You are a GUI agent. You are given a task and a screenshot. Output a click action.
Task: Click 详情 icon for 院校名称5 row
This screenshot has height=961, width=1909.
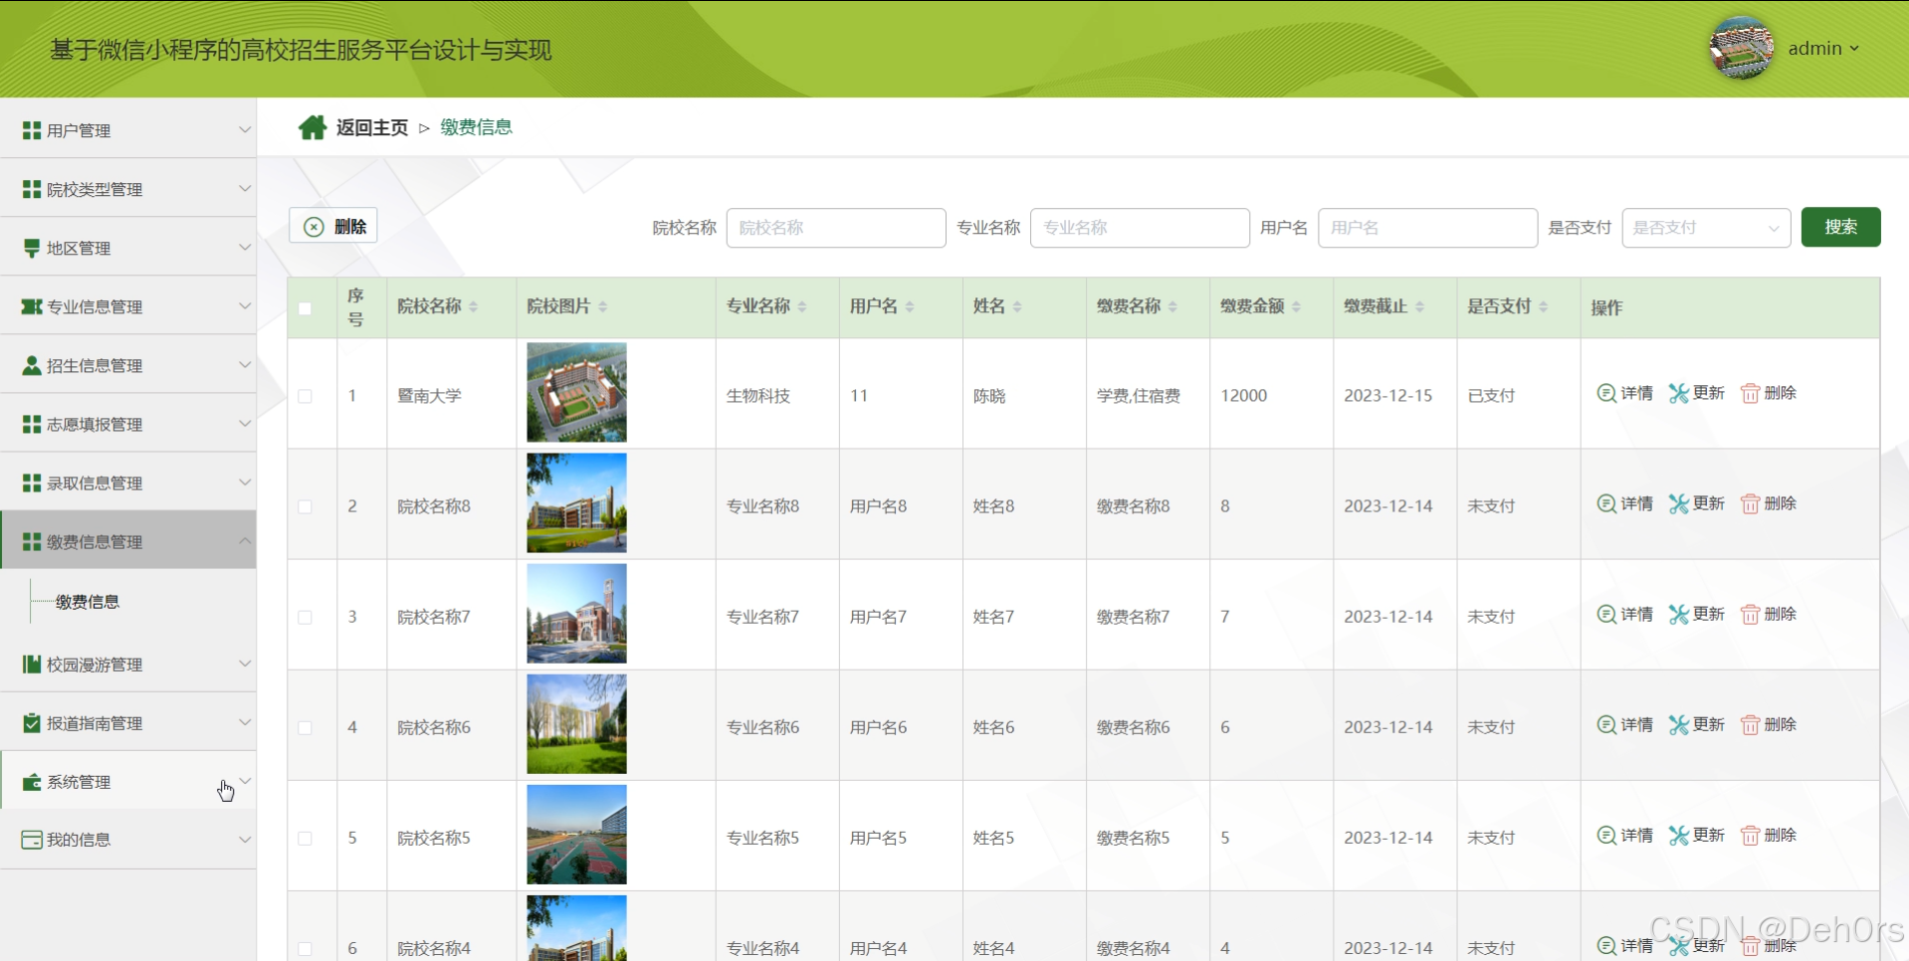(x=1606, y=835)
